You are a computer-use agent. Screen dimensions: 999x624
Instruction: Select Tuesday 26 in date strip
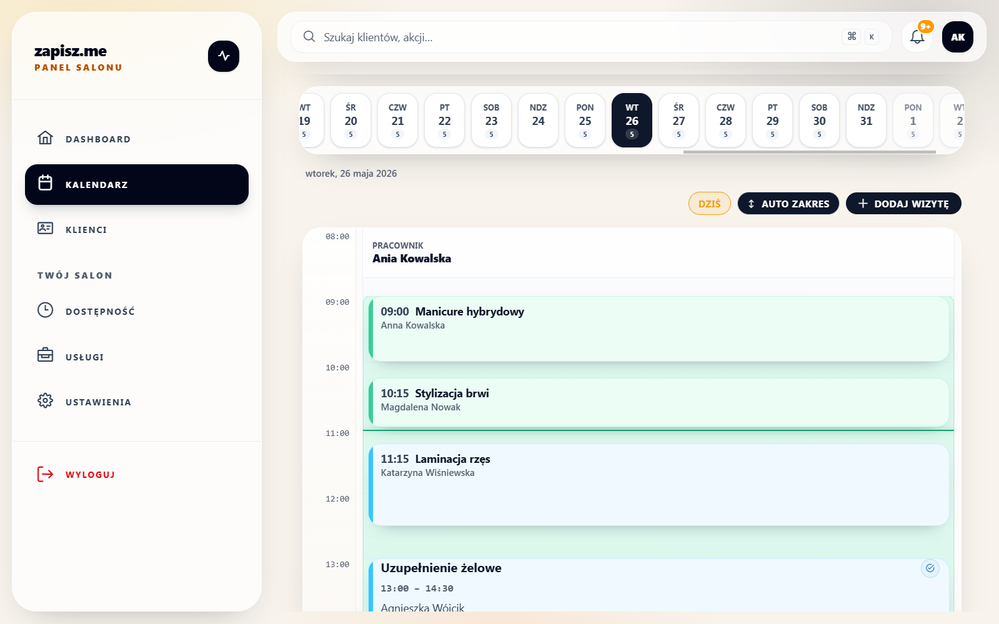point(632,121)
